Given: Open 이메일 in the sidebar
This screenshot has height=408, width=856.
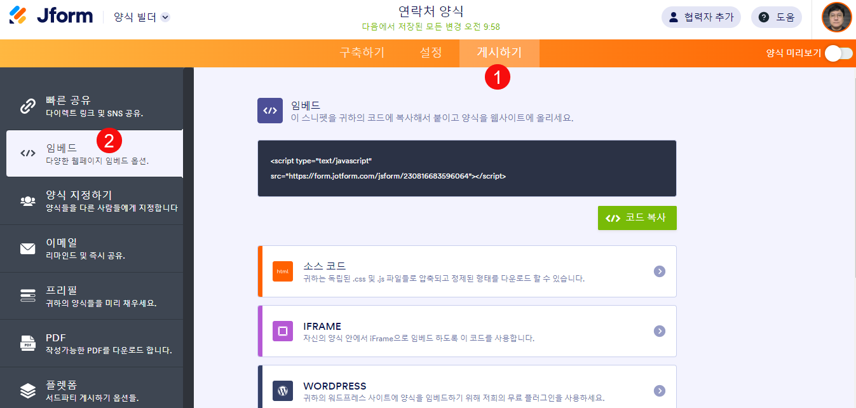Looking at the screenshot, I should [92, 248].
